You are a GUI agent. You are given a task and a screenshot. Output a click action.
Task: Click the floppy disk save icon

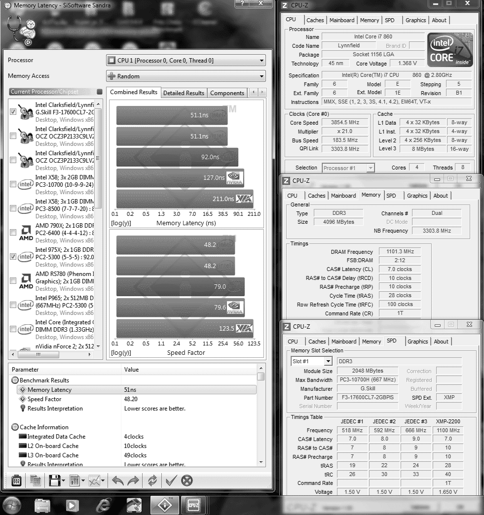click(x=55, y=481)
